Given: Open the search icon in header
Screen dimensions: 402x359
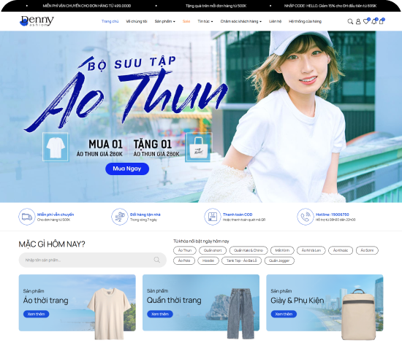Looking at the screenshot, I should point(350,21).
